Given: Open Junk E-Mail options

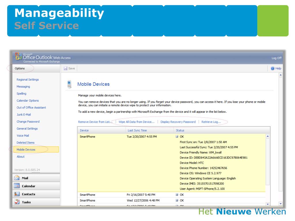Looking at the screenshot, I should tap(24, 115).
